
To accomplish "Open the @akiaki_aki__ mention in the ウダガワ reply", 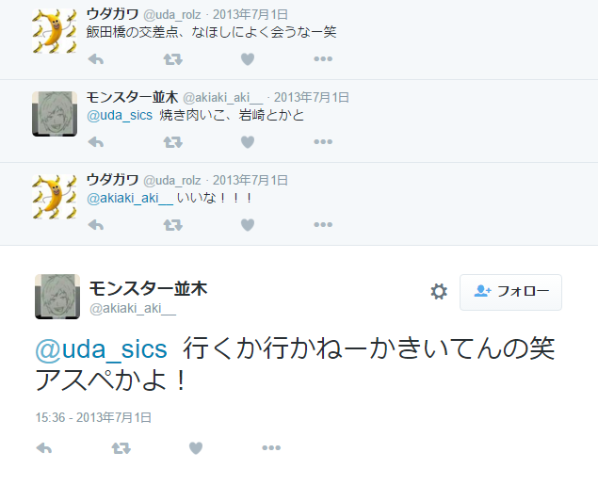I will (130, 199).
